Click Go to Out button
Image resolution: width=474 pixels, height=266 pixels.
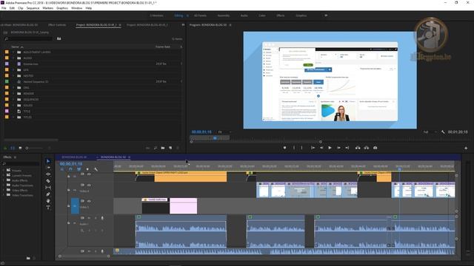click(347, 148)
